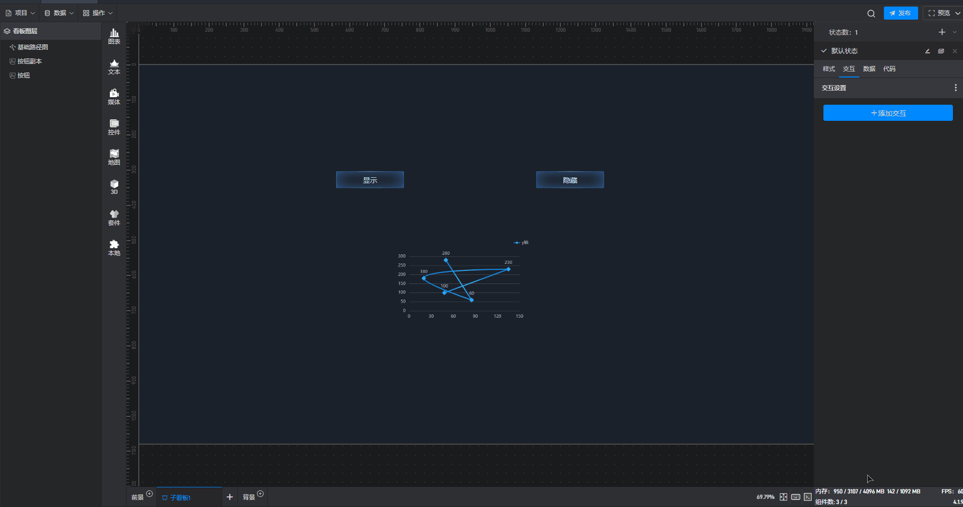Viewport: 963px width, 507px height.
Task: Click the 发布 publish button
Action: 901,13
